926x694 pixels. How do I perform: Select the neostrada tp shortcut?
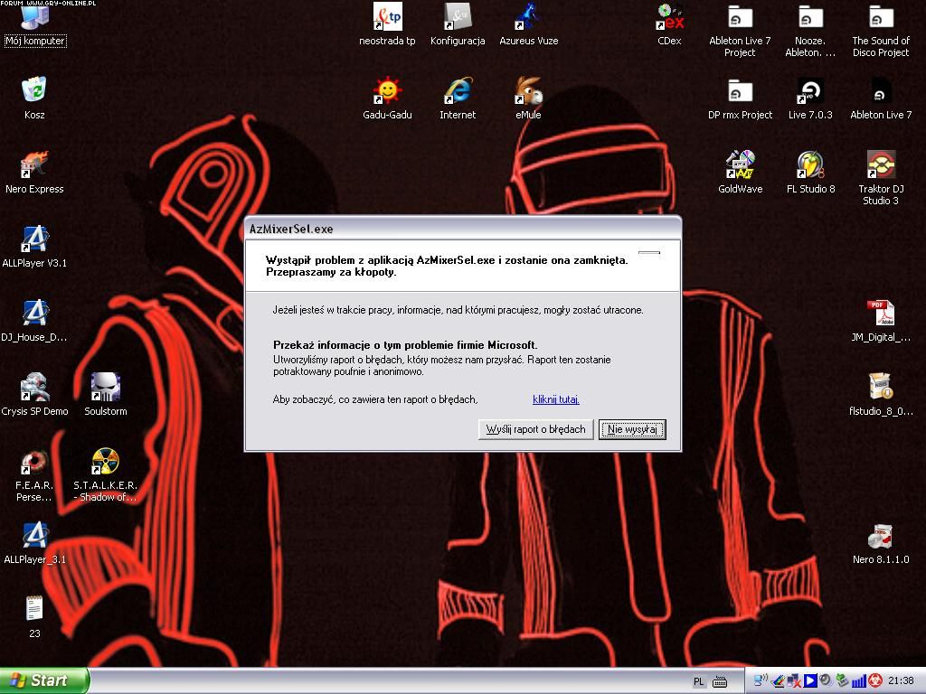[387, 24]
